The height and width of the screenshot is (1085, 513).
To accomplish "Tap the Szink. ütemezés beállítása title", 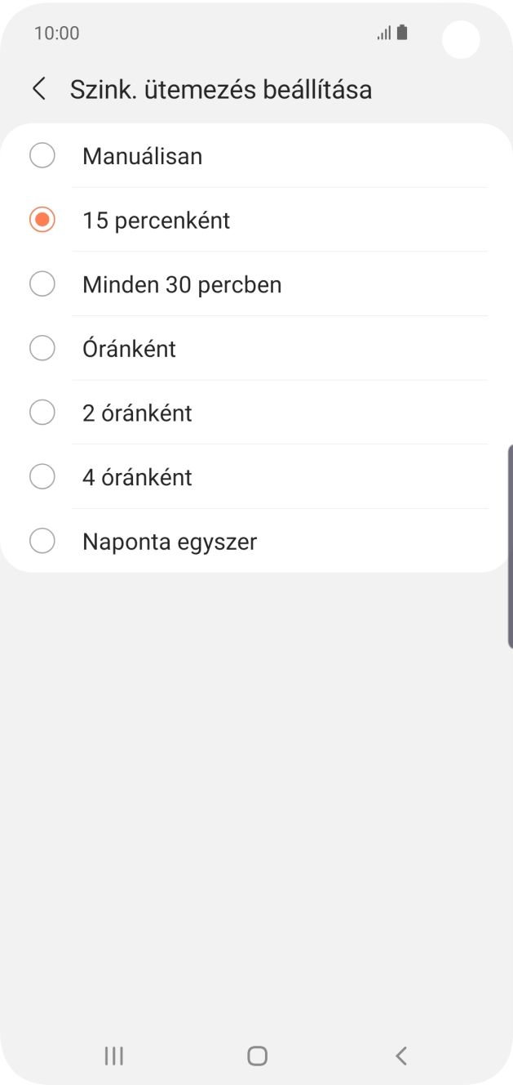I will (223, 90).
